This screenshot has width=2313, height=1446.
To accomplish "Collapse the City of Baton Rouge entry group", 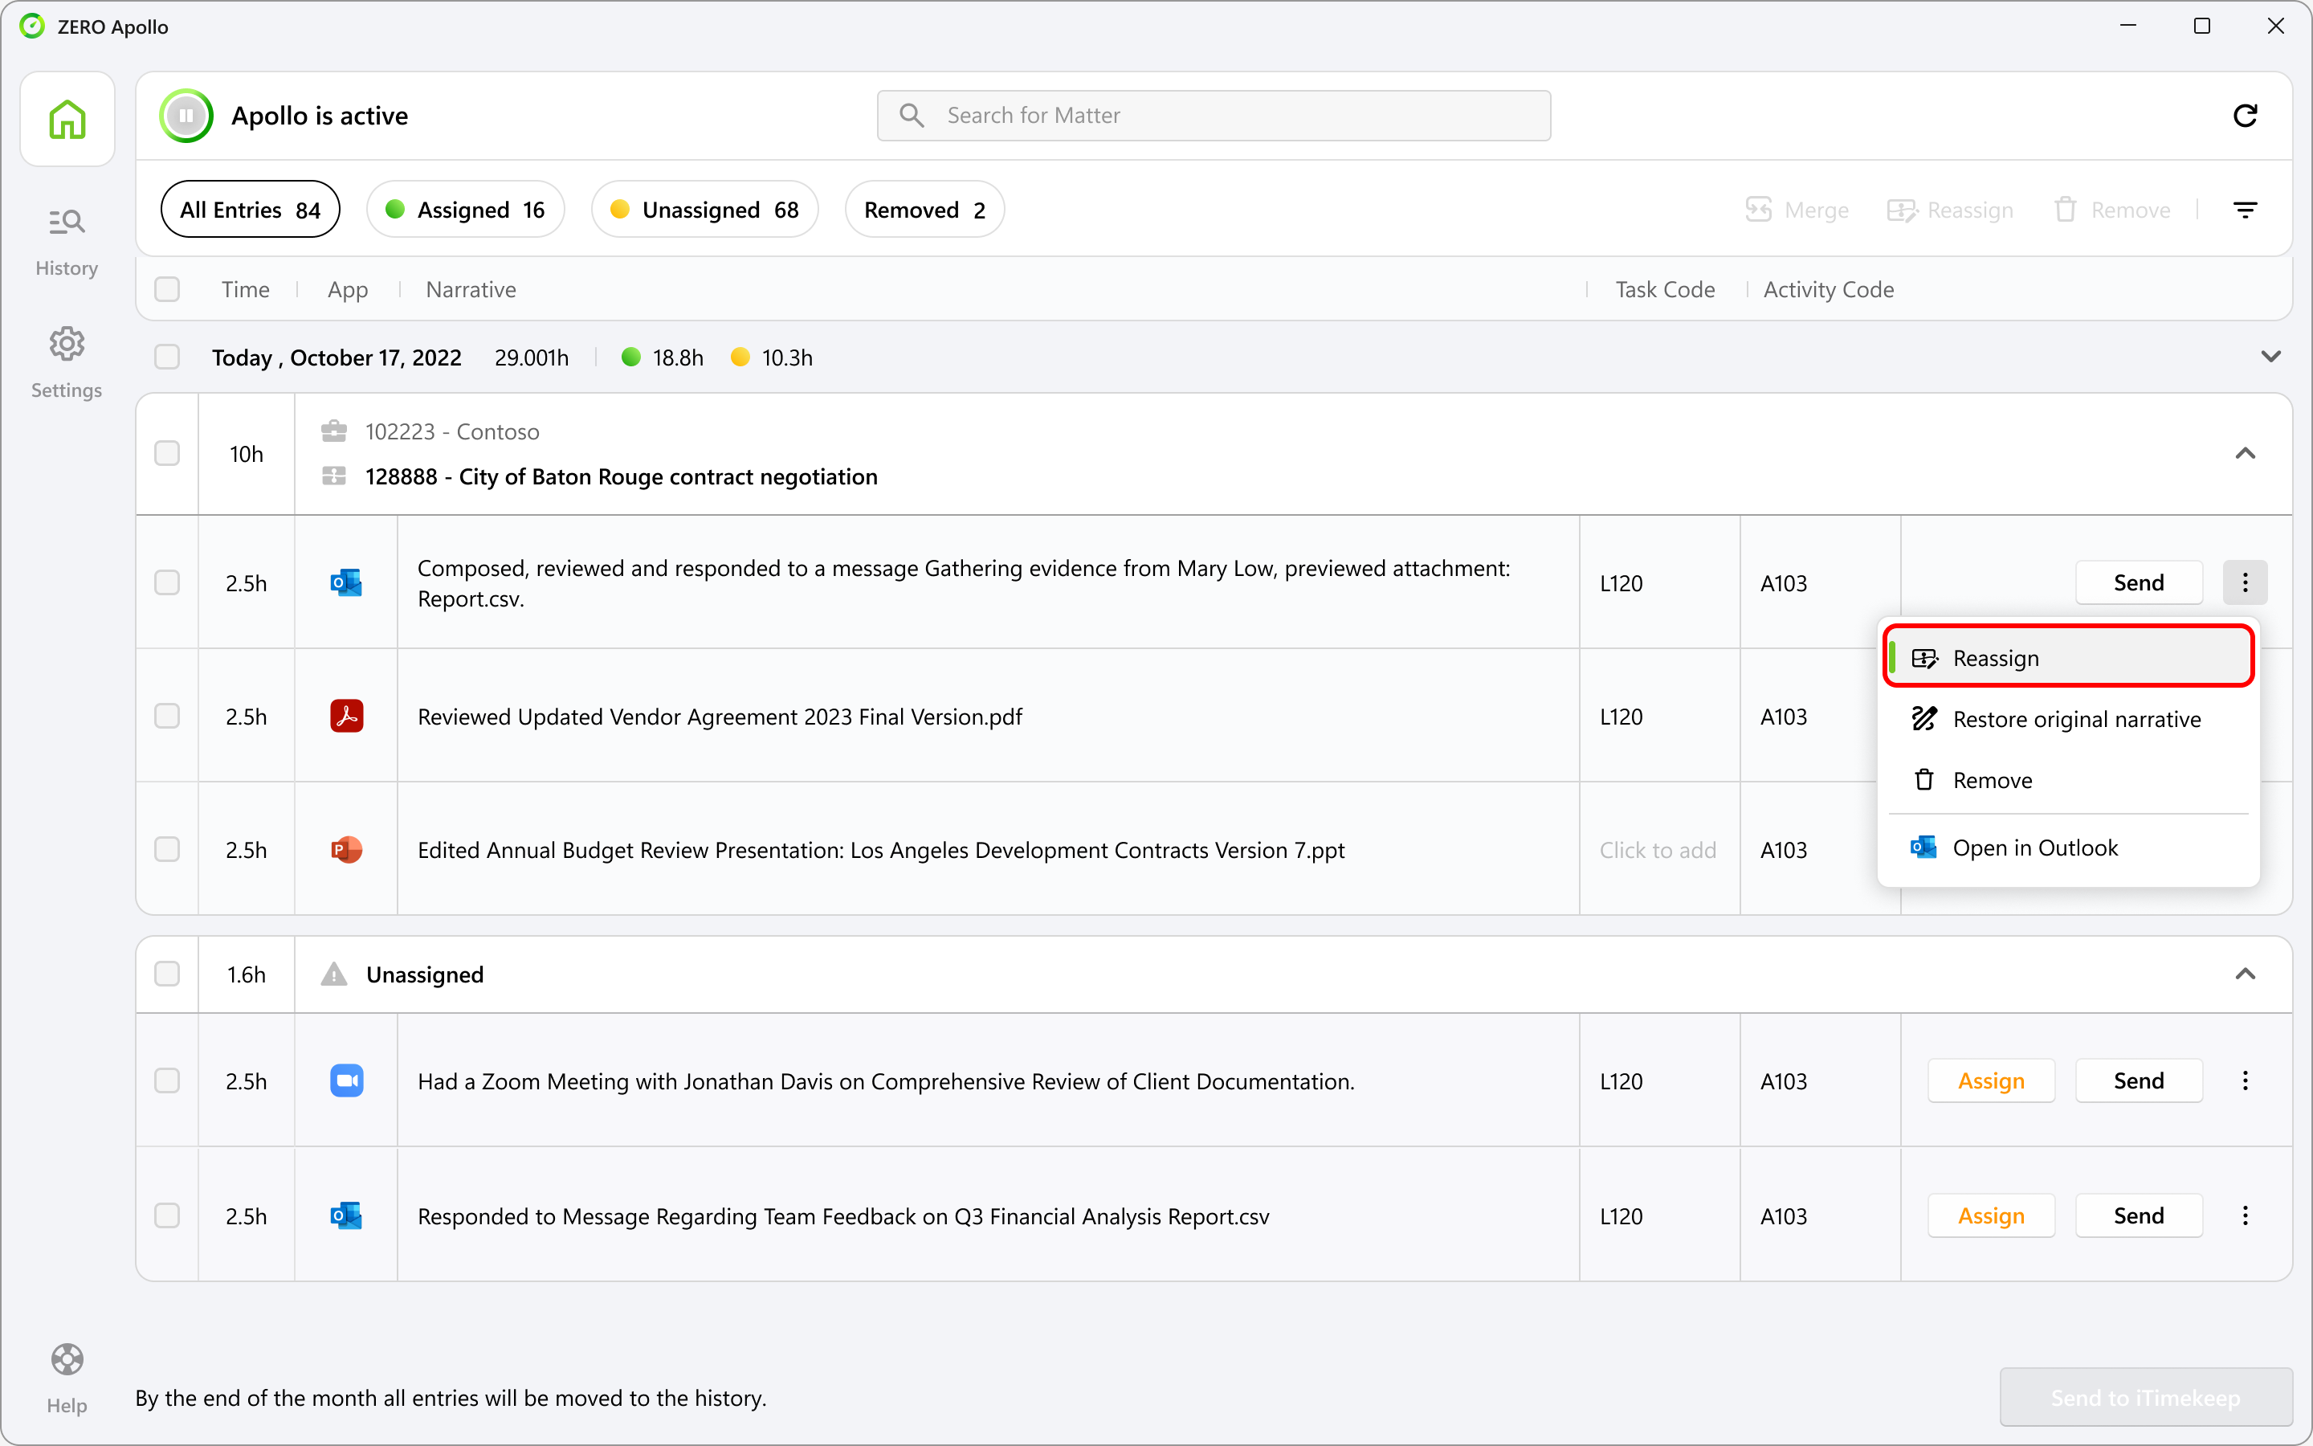I will click(2246, 453).
